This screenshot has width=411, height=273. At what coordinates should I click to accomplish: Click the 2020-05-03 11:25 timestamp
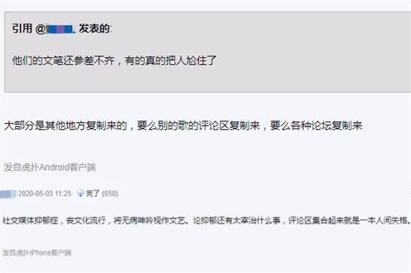pyautogui.click(x=44, y=193)
